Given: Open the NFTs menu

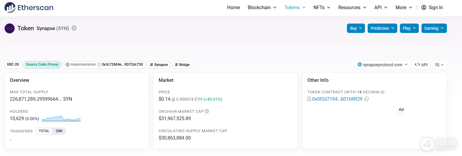Looking at the screenshot, I should coord(322,8).
